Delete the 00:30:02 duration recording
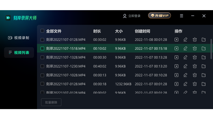 (x=194, y=40)
